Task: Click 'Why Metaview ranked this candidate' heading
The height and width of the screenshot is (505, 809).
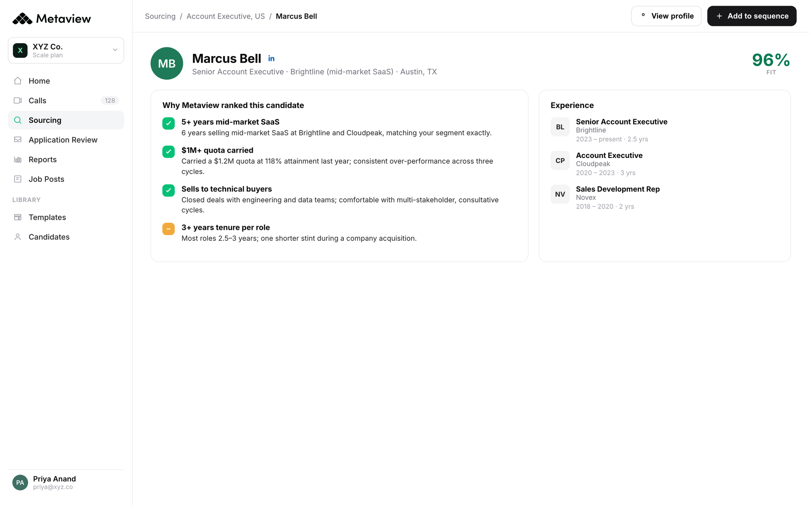Action: [233, 105]
